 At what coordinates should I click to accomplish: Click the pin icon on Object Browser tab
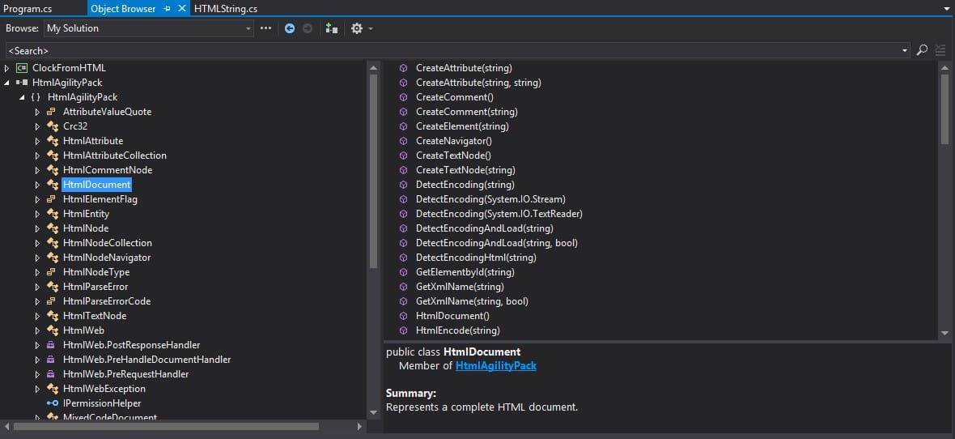(x=167, y=9)
